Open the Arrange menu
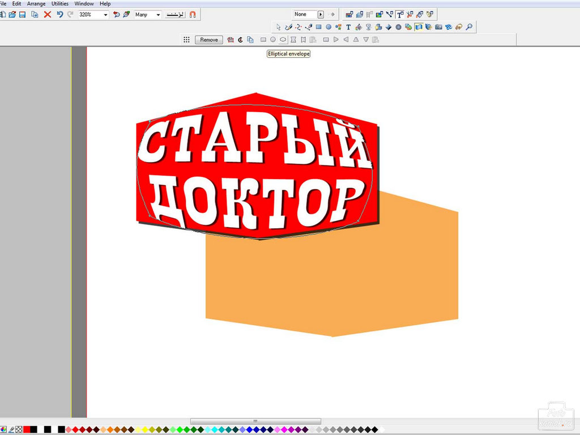 pos(36,3)
